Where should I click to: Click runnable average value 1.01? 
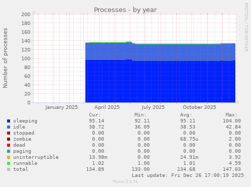(189, 163)
